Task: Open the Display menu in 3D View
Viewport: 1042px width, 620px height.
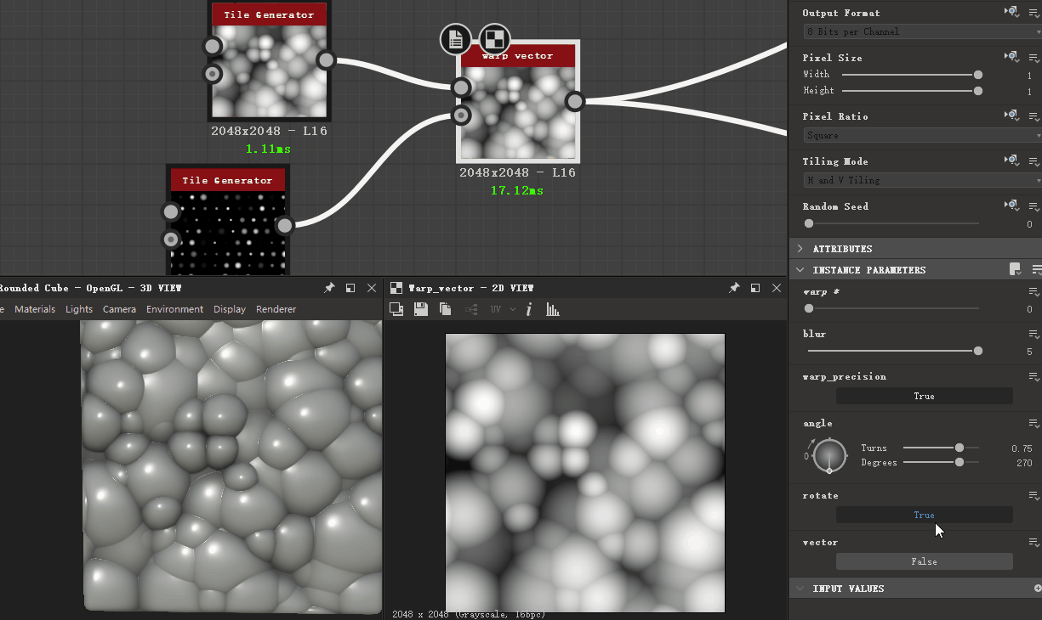Action: [x=230, y=309]
